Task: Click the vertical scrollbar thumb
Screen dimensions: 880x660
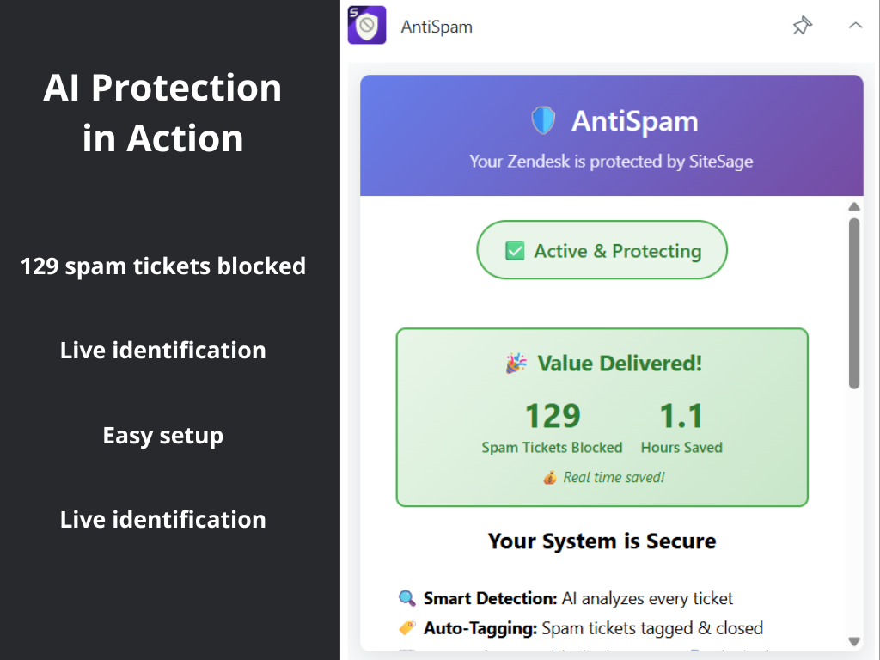Action: click(x=854, y=301)
